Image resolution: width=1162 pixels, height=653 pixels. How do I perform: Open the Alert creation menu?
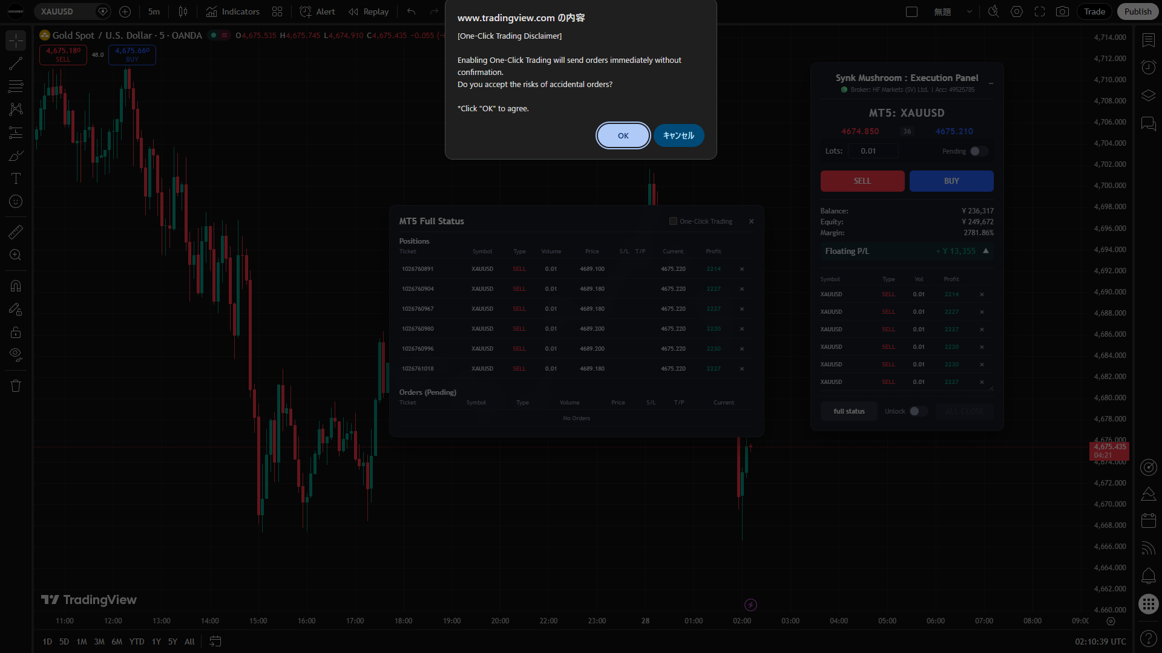click(318, 11)
